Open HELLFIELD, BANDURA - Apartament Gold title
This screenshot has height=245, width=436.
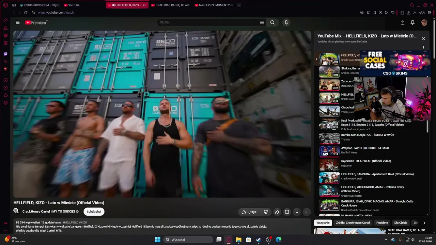pyautogui.click(x=377, y=174)
